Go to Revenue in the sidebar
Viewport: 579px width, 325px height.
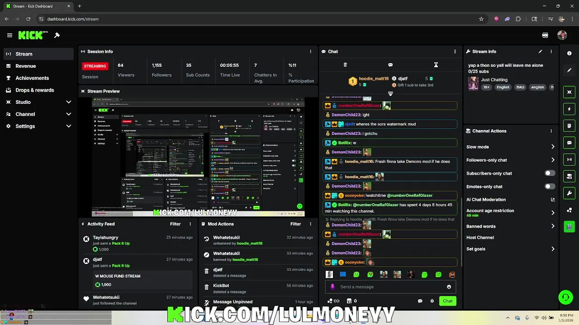coord(38,66)
